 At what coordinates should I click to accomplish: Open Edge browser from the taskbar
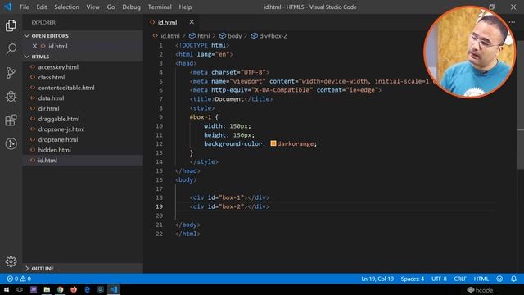coord(87,289)
